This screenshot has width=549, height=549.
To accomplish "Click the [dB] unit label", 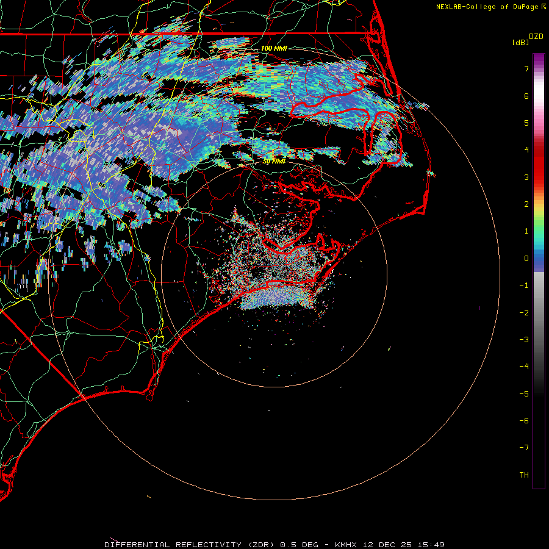I will [521, 42].
